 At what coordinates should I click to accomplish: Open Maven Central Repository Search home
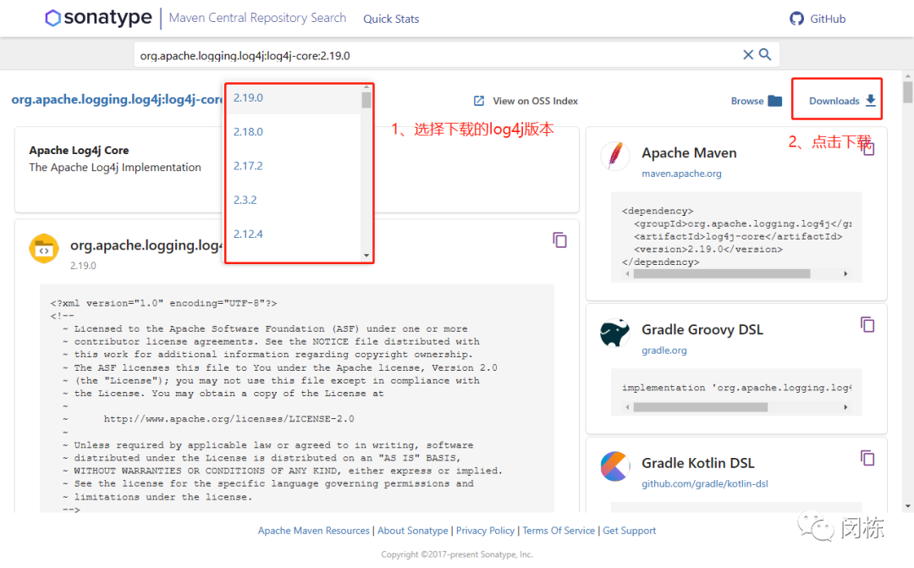[x=257, y=18]
